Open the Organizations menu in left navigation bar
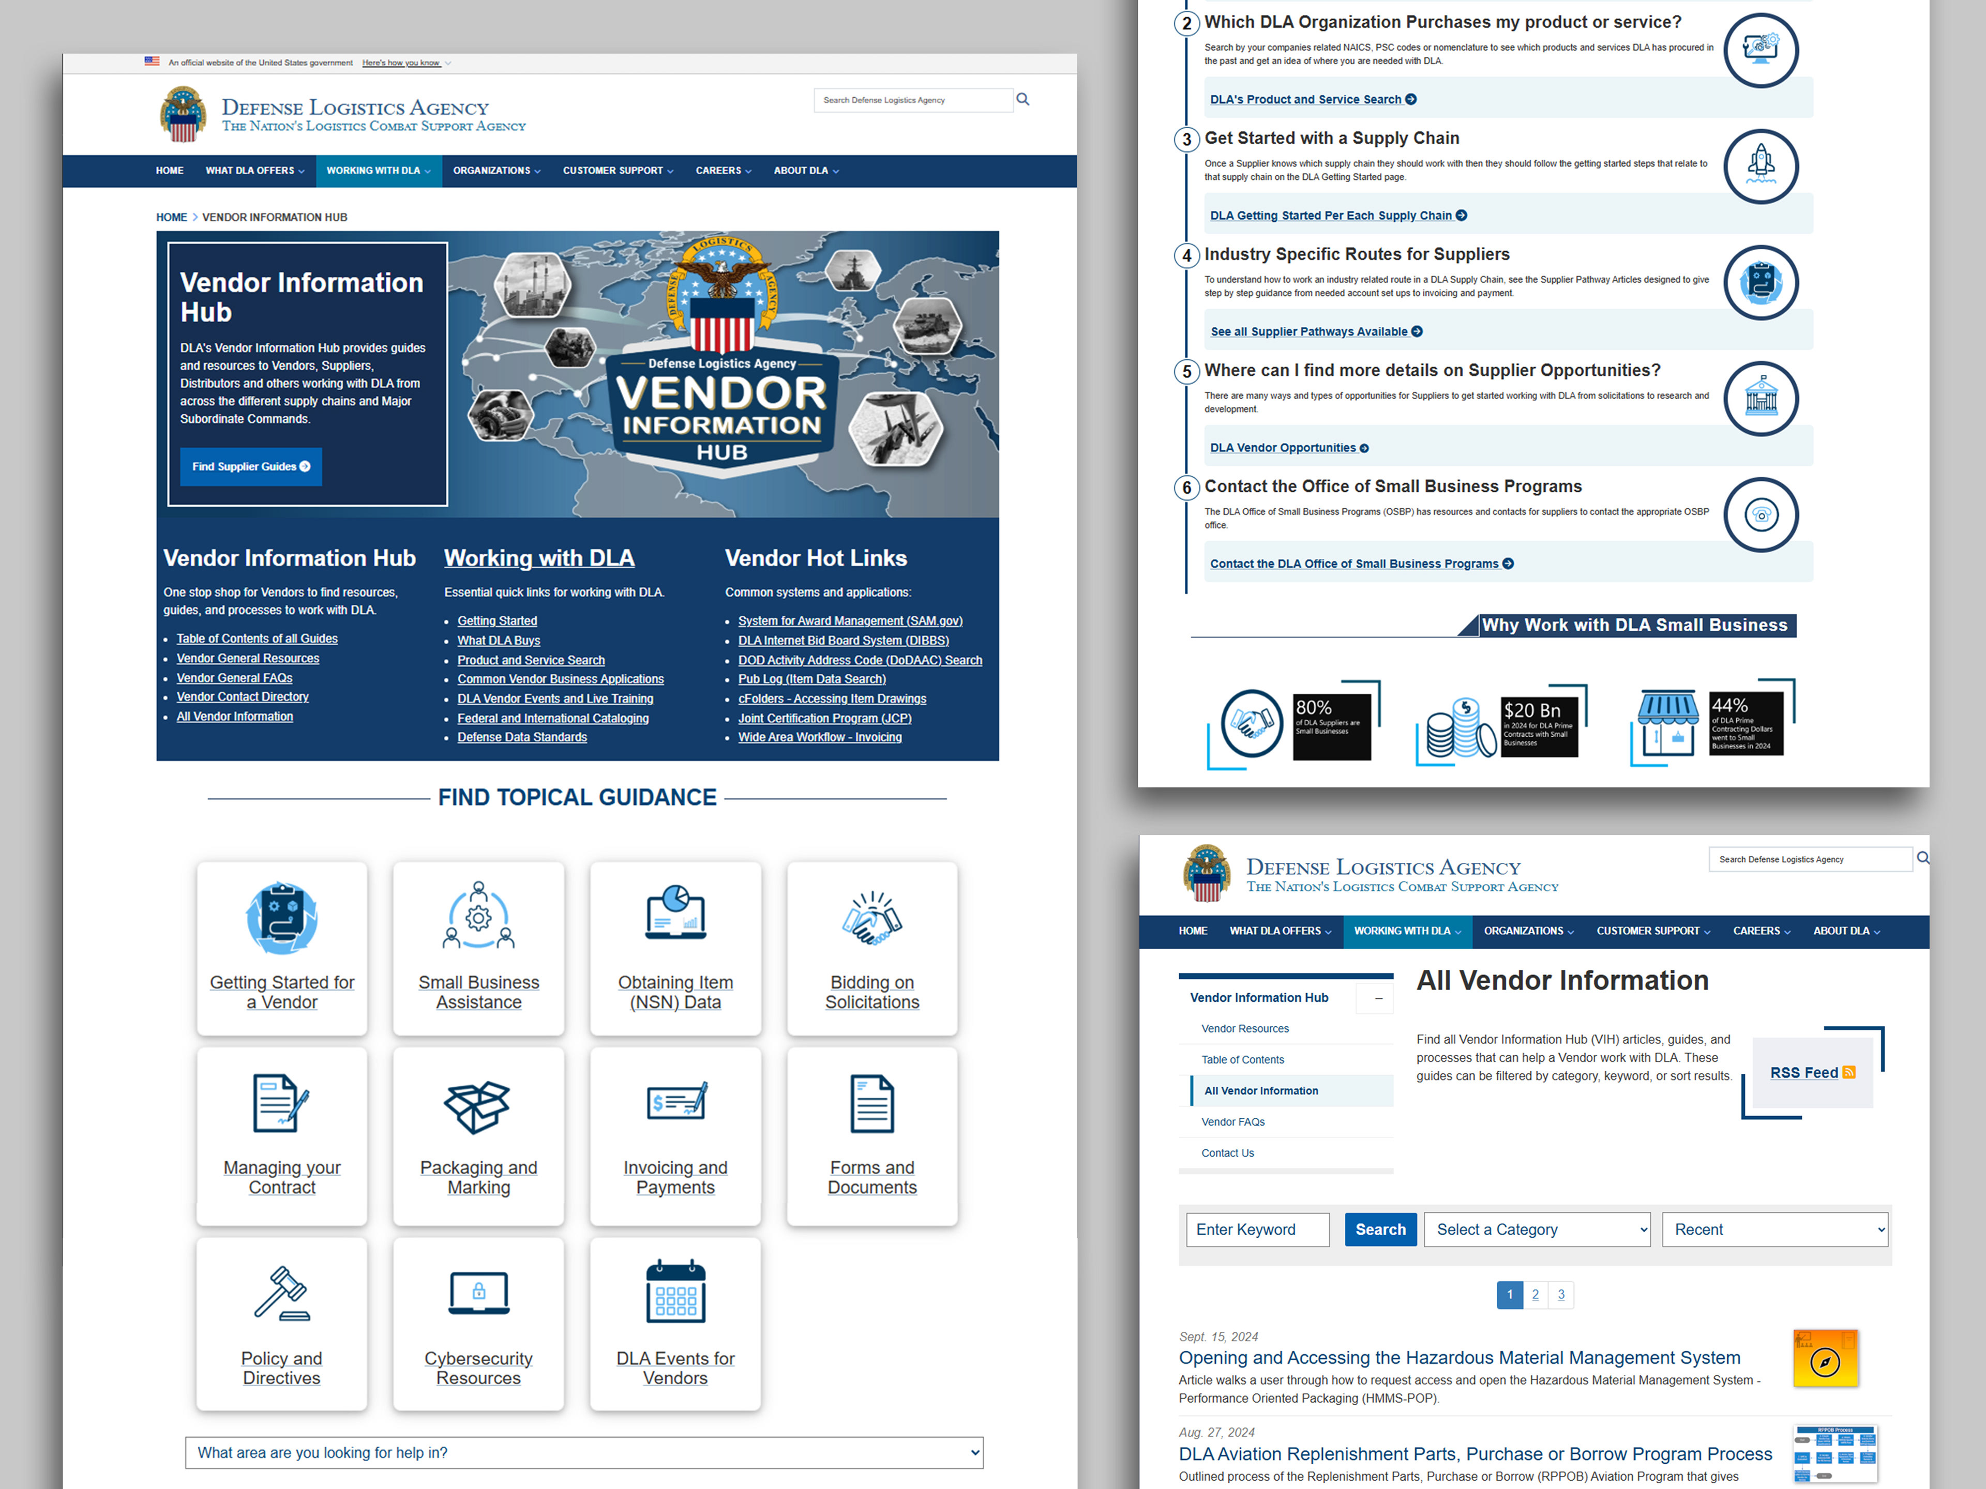Screen dimensions: 1986x1489 [495, 171]
